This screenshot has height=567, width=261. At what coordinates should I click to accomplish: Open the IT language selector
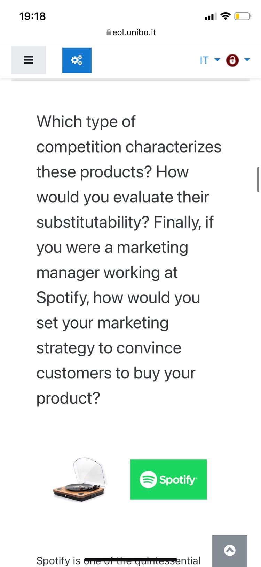click(204, 60)
